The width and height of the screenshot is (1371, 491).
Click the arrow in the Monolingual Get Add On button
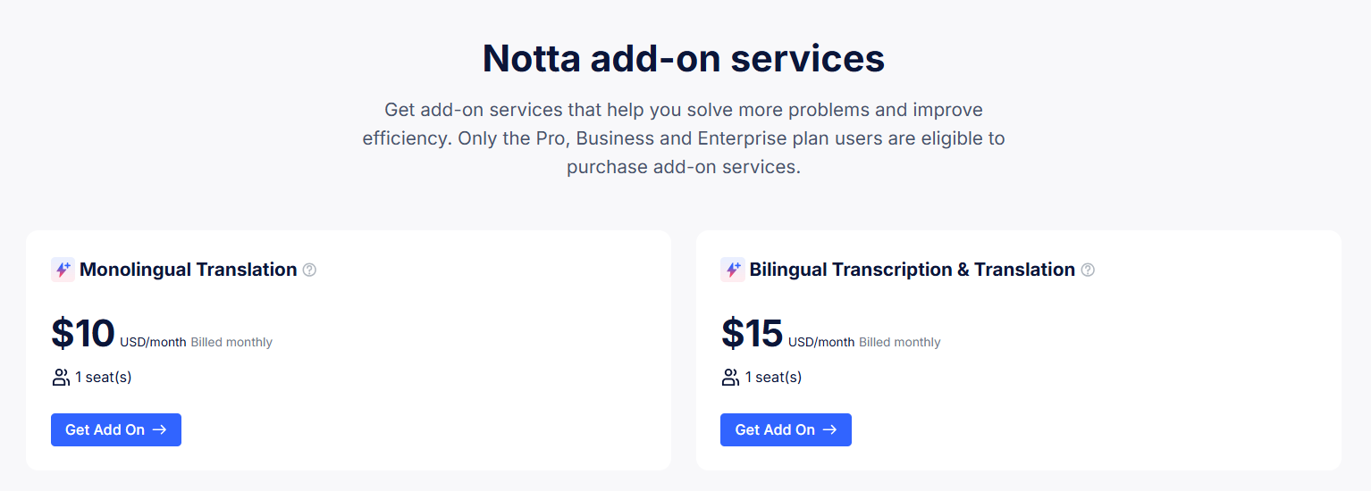coord(160,429)
